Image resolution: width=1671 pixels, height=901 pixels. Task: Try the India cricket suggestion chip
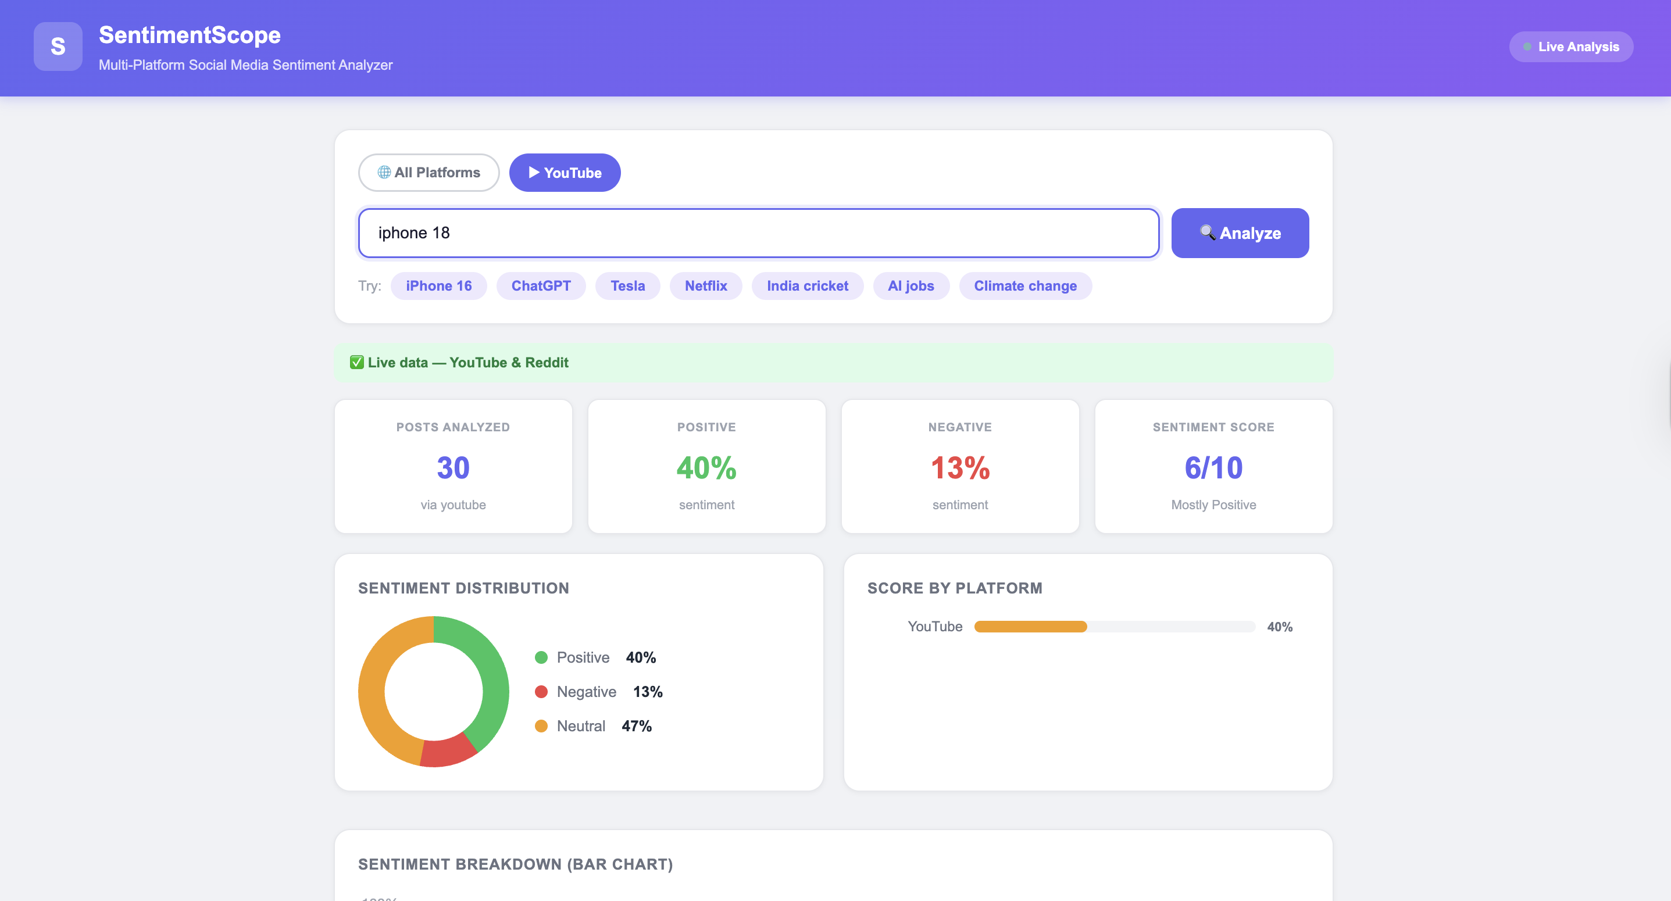[x=807, y=286]
